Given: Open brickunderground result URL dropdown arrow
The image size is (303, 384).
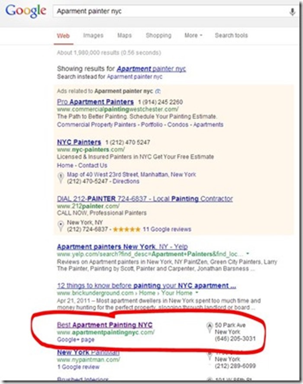Looking at the screenshot, I should click(197, 293).
